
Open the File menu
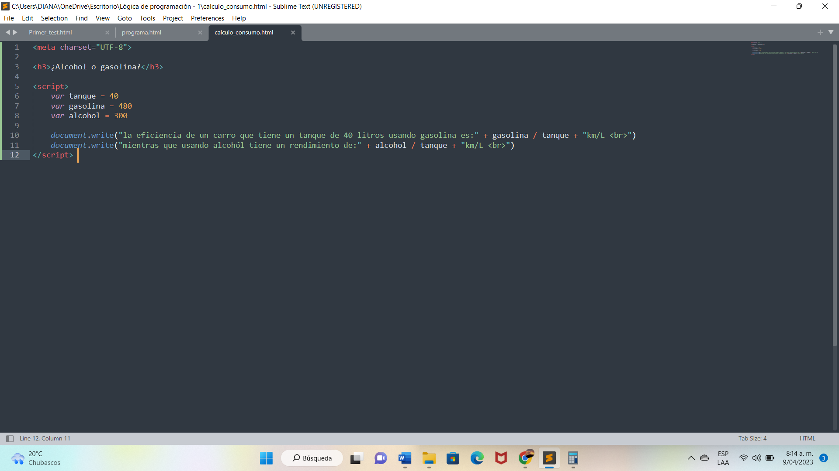[x=9, y=18]
